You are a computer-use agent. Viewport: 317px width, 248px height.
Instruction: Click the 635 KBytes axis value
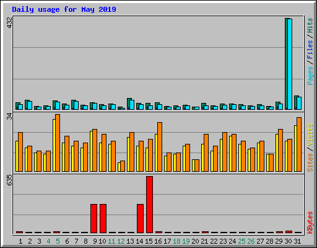coord(9,180)
